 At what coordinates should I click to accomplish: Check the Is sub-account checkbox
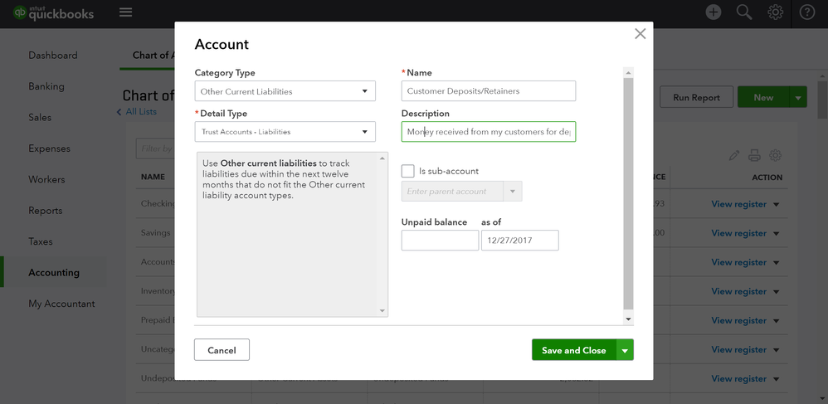tap(408, 171)
